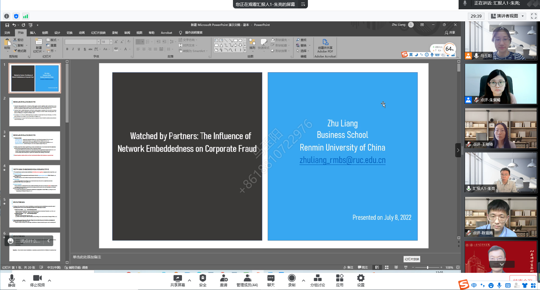Click the zhuliang_rmbs@ruc.edu.cn email link
This screenshot has height=290, width=540.
point(342,160)
